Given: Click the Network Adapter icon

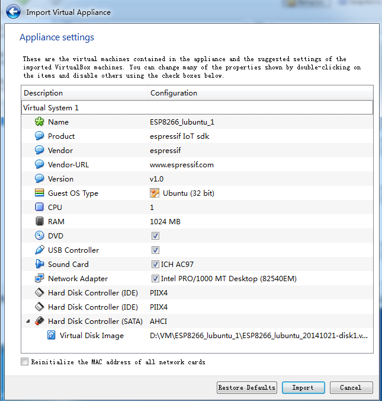Looking at the screenshot, I should pyautogui.click(x=40, y=278).
